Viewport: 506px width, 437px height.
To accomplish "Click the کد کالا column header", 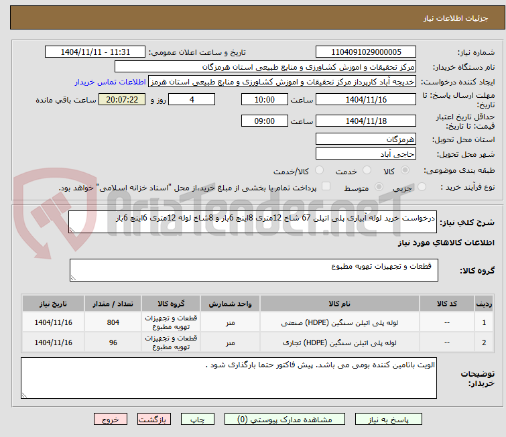I will 447,304.
